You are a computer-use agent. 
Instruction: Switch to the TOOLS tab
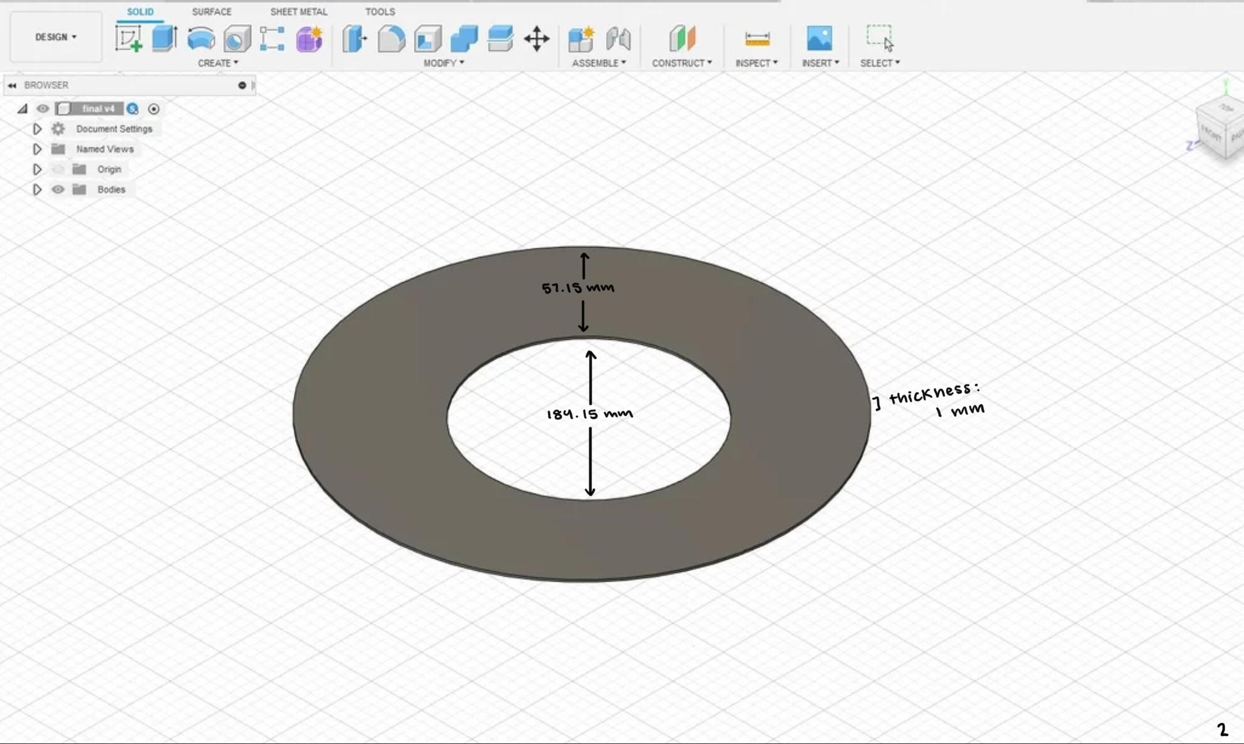click(380, 12)
